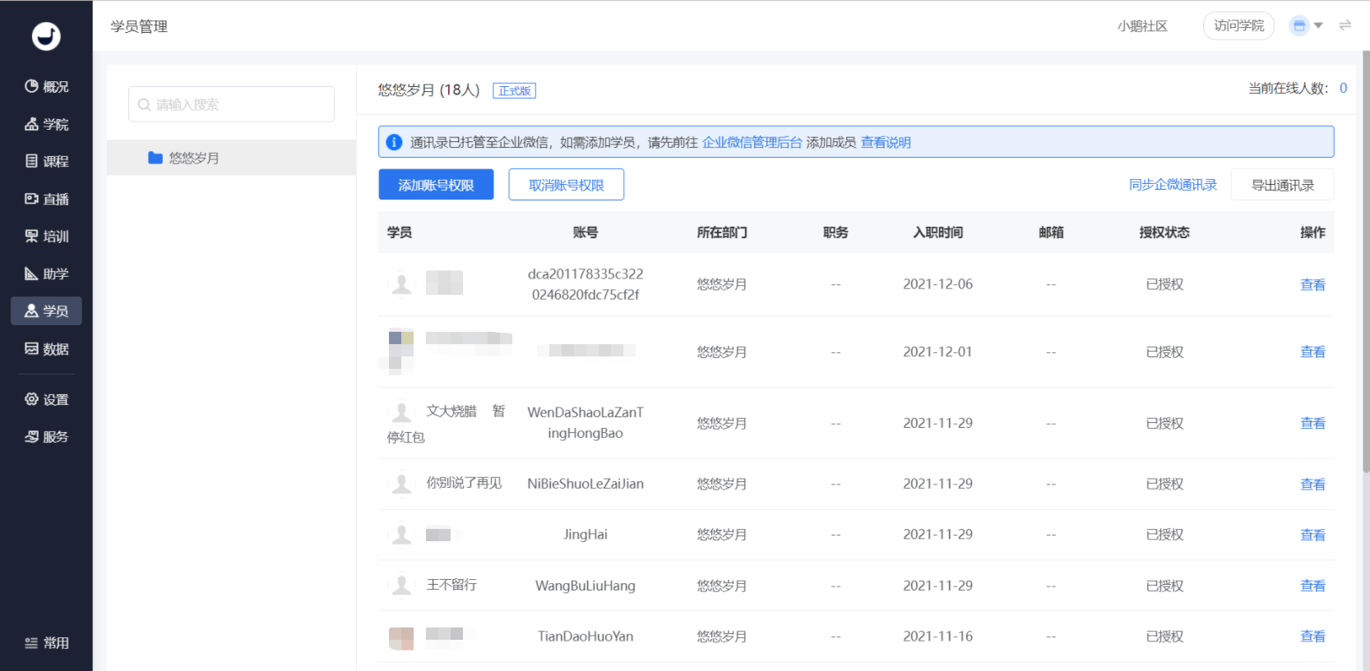1370x671 pixels.
Task: Click 查看 in the JingHai row
Action: 1312,535
